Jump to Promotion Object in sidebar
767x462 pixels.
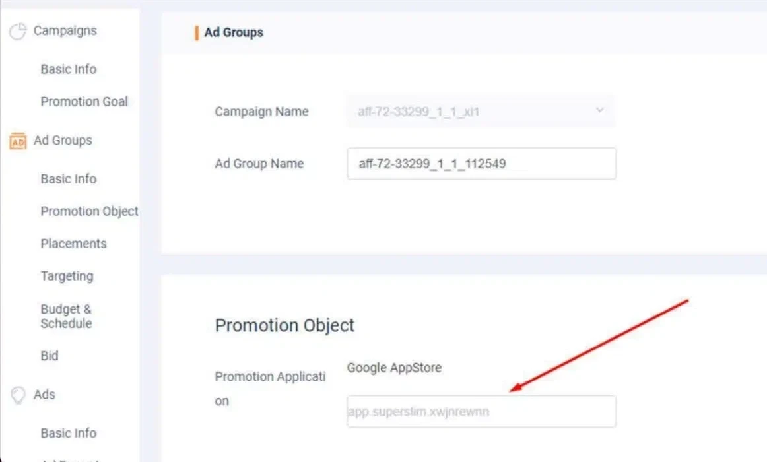coord(90,211)
